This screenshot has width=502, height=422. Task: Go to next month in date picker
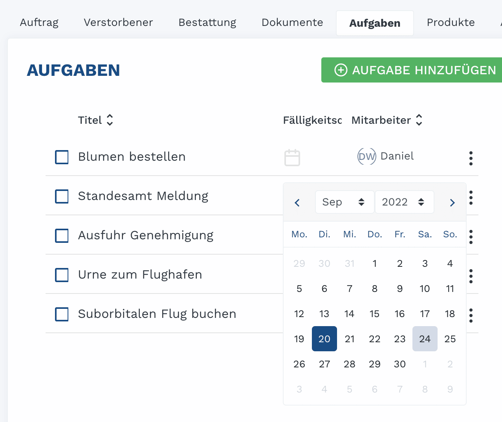pos(452,202)
